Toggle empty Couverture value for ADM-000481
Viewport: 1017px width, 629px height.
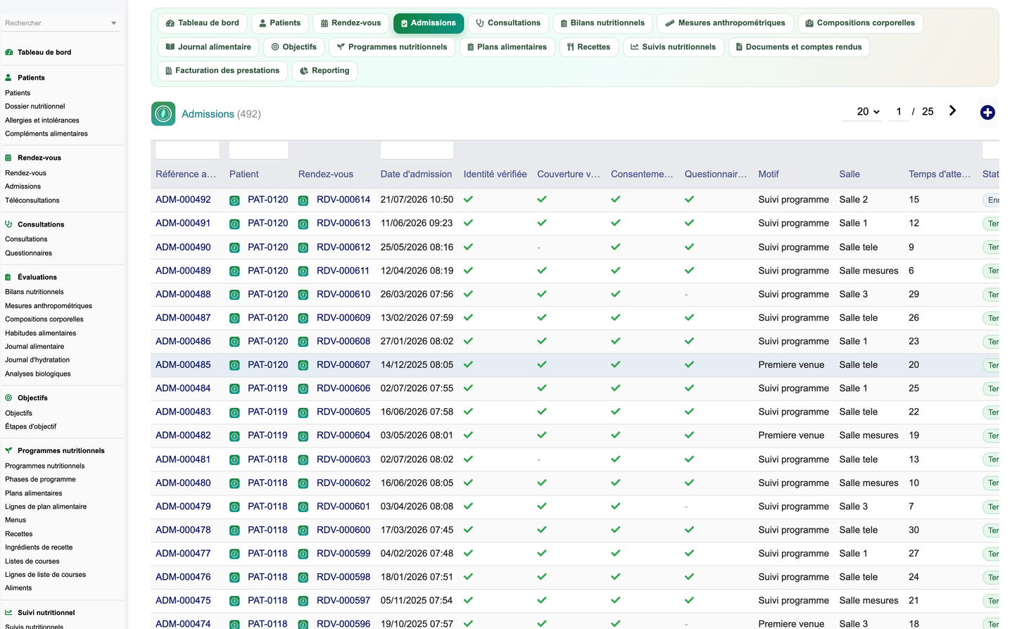[x=539, y=459]
